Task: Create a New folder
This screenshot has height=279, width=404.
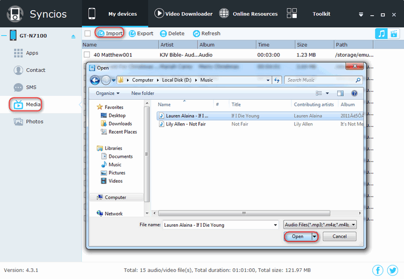Action: point(143,93)
